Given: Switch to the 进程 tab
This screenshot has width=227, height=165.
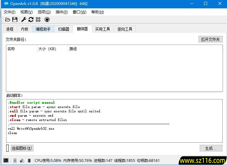Looking at the screenshot, I should pyautogui.click(x=10, y=29).
